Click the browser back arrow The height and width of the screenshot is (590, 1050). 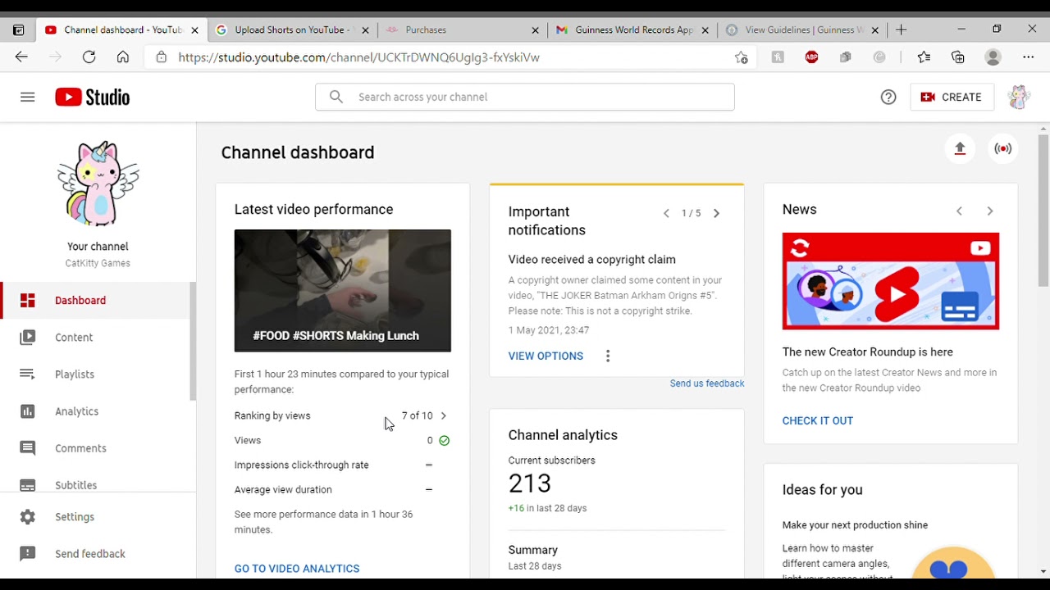point(21,57)
